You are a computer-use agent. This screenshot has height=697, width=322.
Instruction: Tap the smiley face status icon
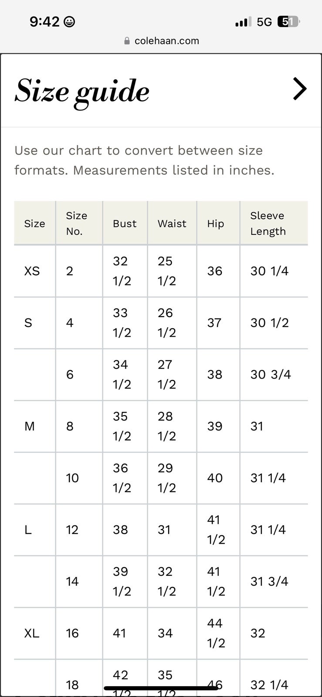[69, 22]
